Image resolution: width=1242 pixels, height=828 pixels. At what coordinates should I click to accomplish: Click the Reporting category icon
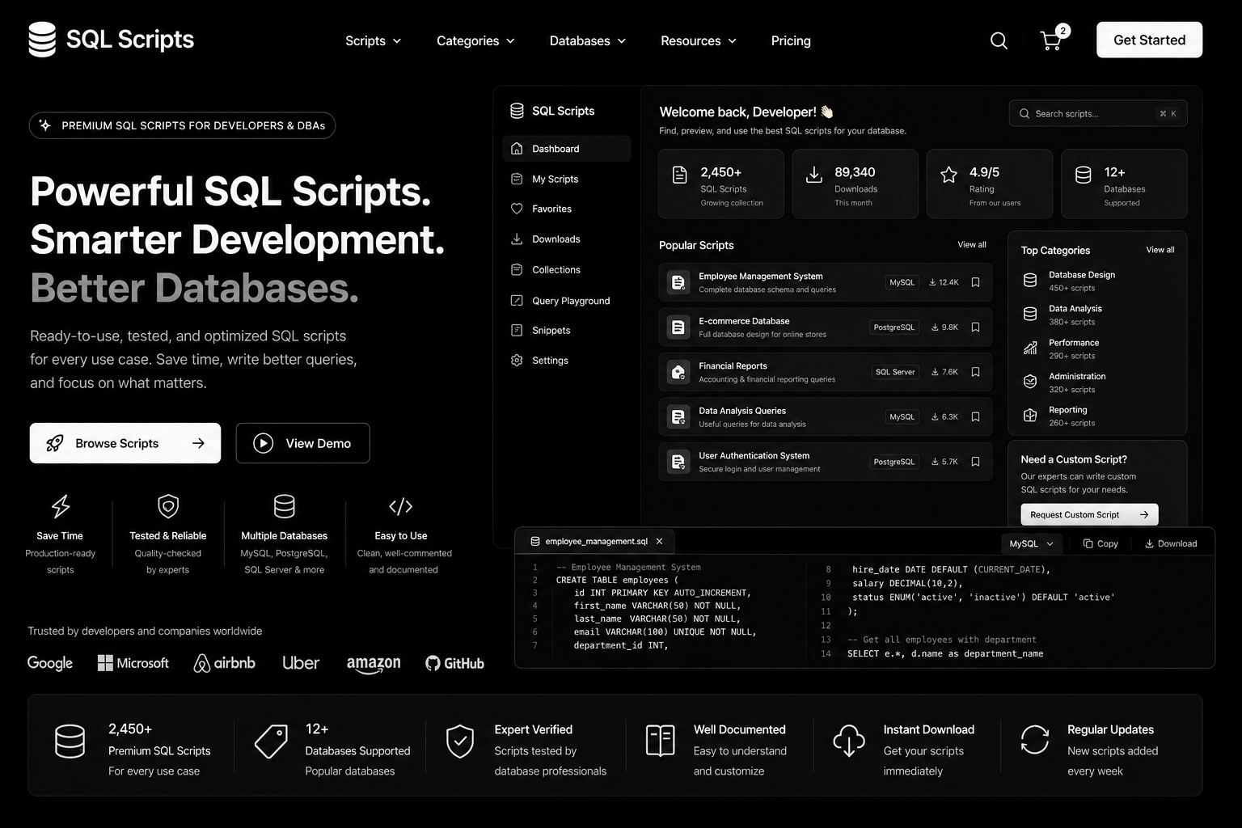click(1030, 416)
